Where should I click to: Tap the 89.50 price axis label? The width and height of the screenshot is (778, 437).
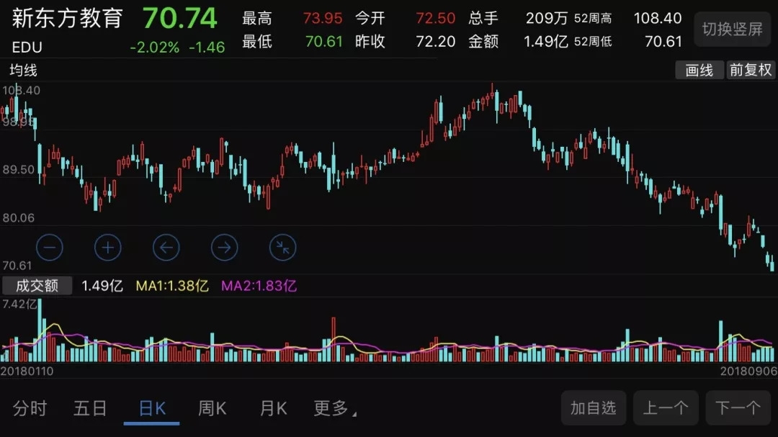18,170
